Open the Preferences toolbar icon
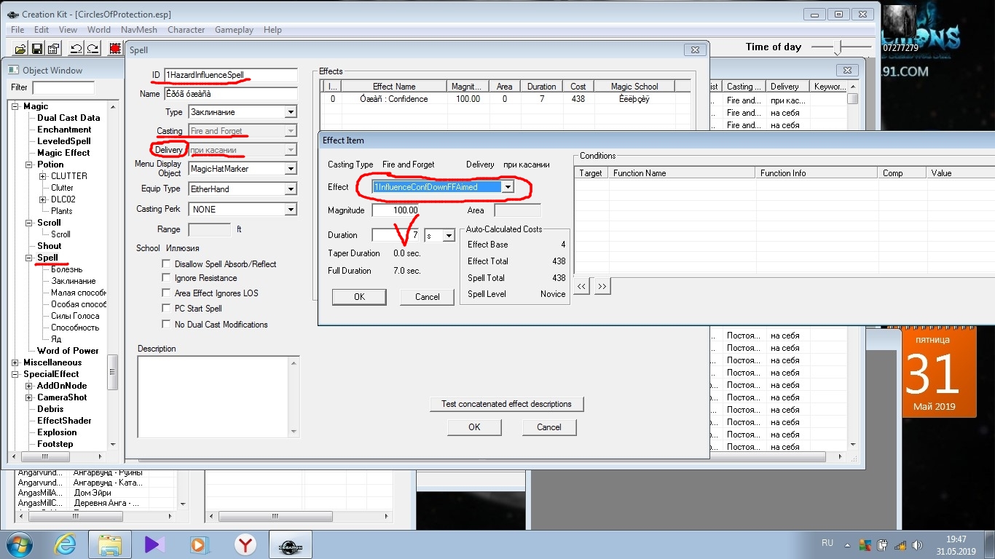Viewport: 995px width, 559px height. [x=52, y=49]
